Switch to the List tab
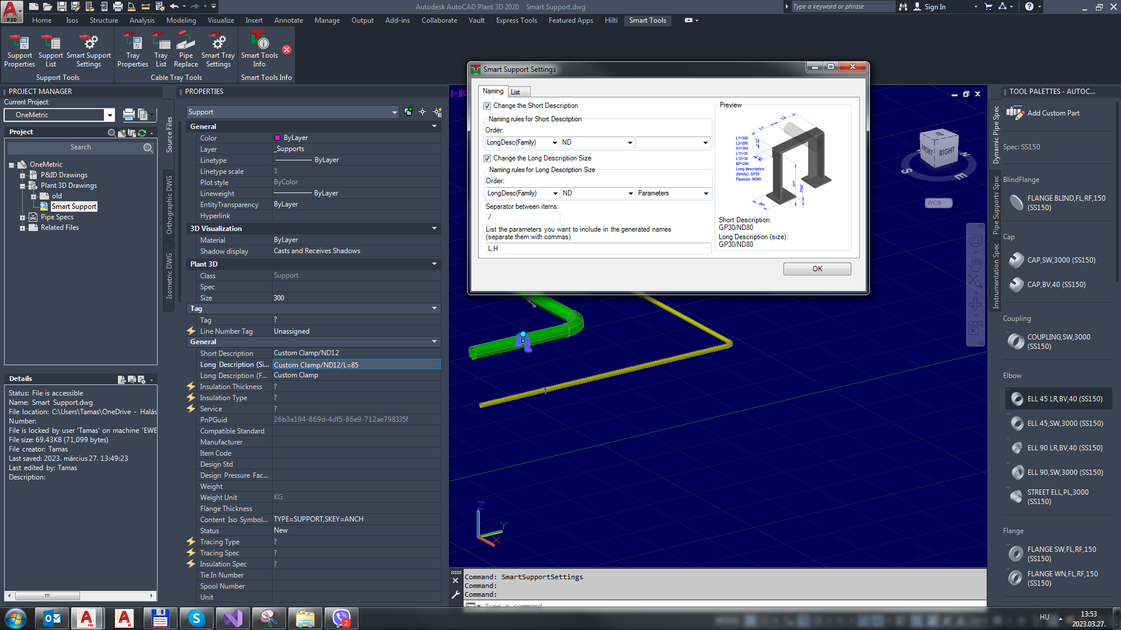The height and width of the screenshot is (630, 1121). point(515,92)
